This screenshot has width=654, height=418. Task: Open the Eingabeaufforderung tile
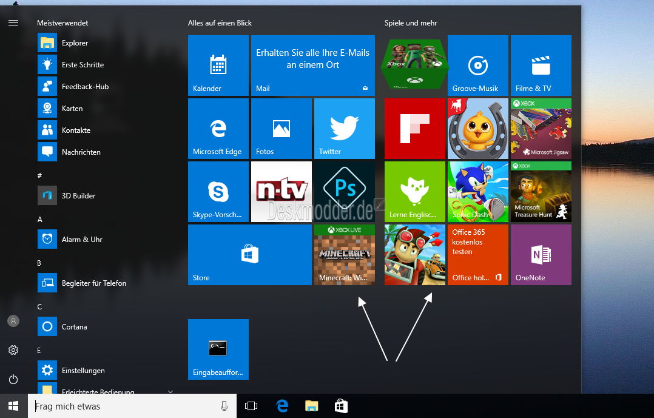218,349
